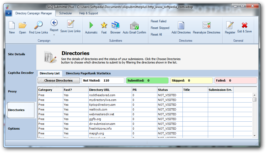Click the directory list scroll down arrow
266x153 pixels.
click(255, 136)
